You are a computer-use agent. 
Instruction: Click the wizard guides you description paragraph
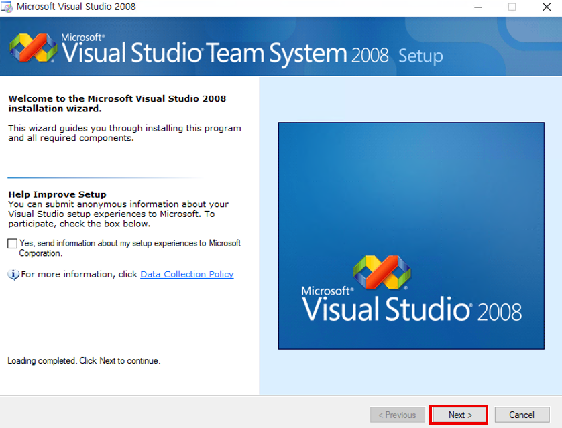click(x=124, y=133)
